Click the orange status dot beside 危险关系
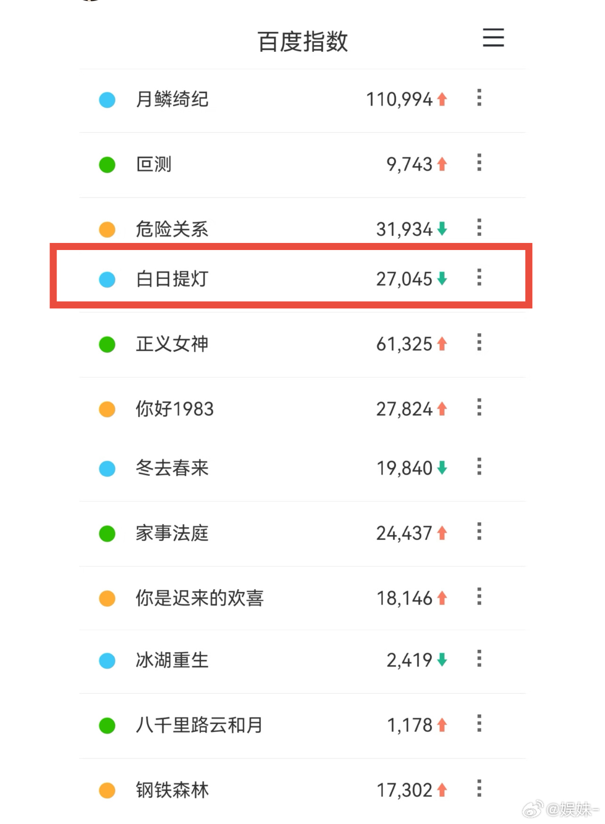This screenshot has height=824, width=605. 107,230
